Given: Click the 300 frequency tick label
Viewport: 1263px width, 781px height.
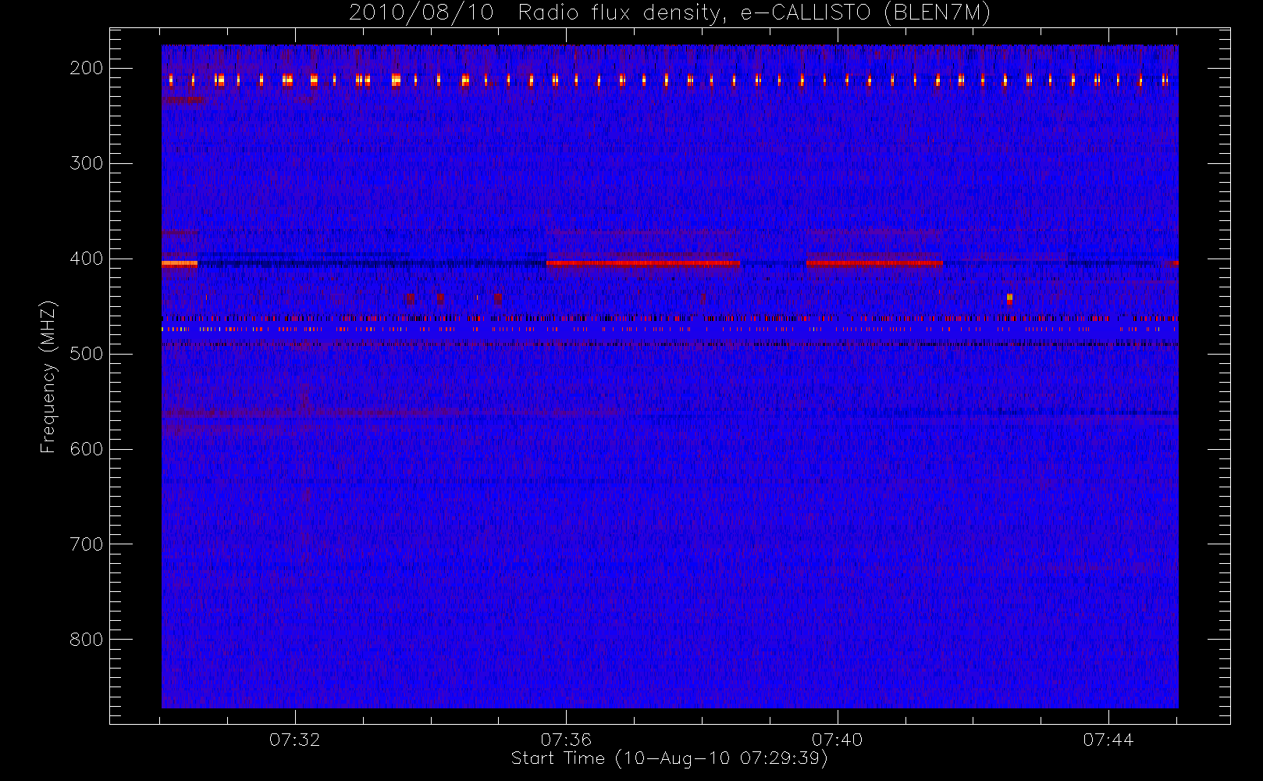Looking at the screenshot, I should [x=87, y=163].
